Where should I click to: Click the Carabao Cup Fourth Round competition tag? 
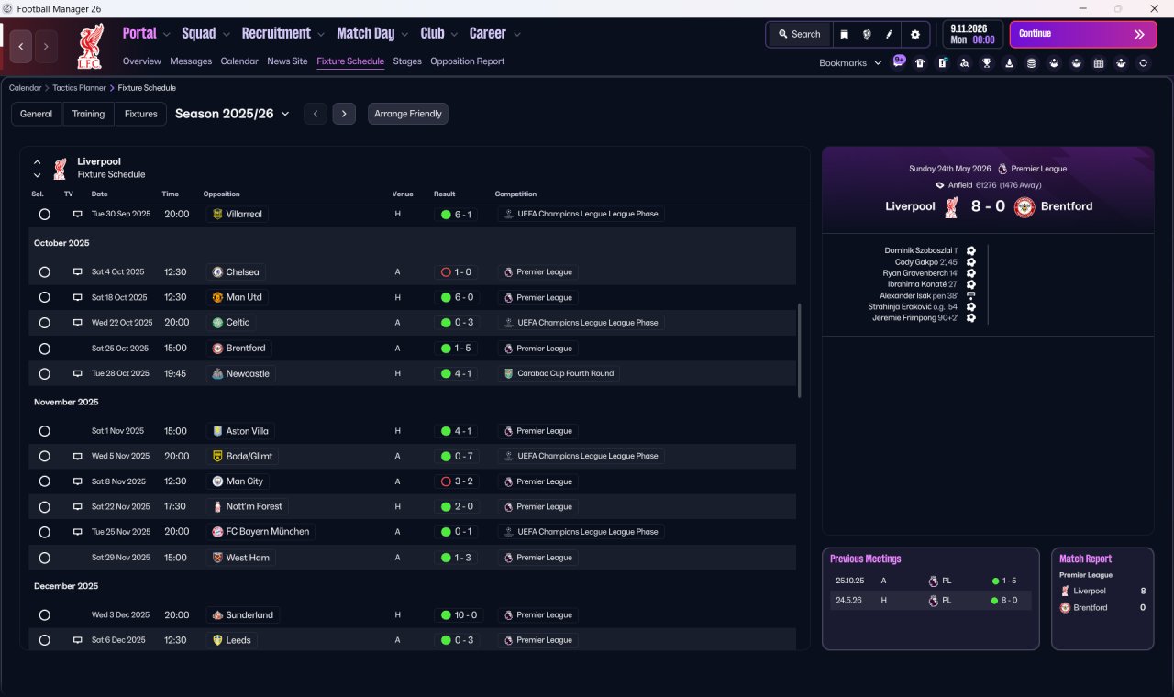pyautogui.click(x=559, y=374)
